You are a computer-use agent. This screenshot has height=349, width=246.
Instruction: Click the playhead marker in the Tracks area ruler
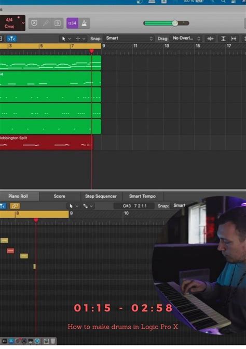92,52
